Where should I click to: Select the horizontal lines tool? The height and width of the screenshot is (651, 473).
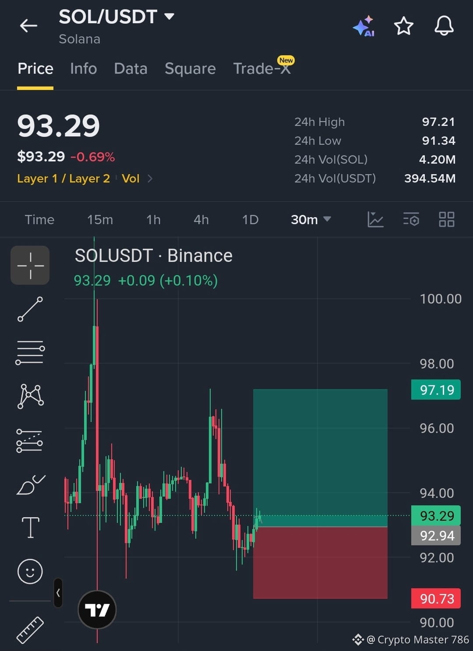point(30,352)
